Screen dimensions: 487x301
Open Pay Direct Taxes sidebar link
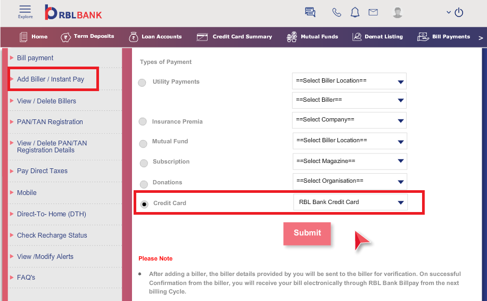click(x=42, y=170)
